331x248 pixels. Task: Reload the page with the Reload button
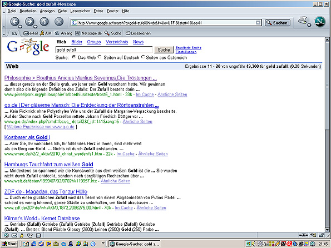tap(45, 22)
